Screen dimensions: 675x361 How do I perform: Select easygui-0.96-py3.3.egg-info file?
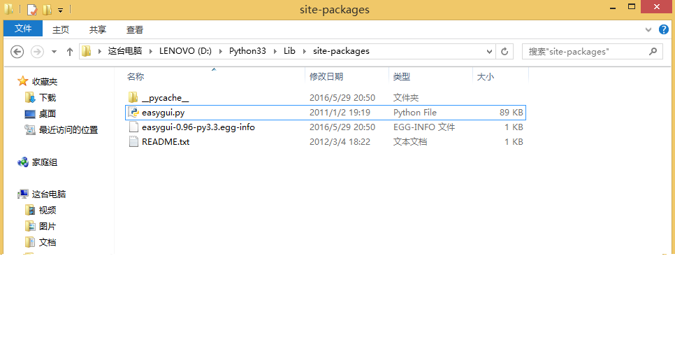[198, 127]
